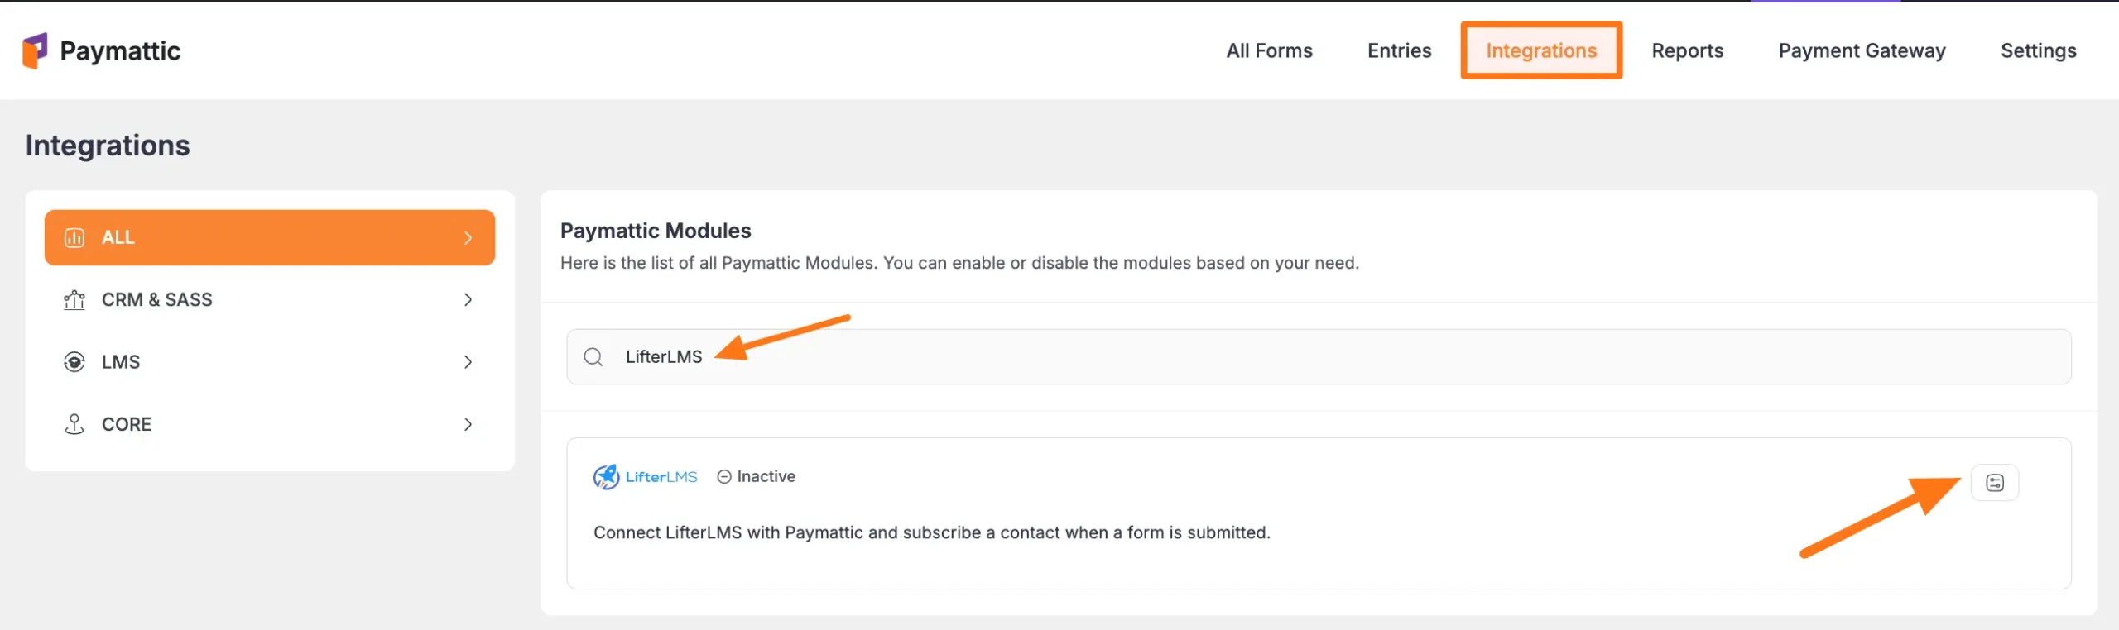Filter integrations by LMS category

point(270,362)
